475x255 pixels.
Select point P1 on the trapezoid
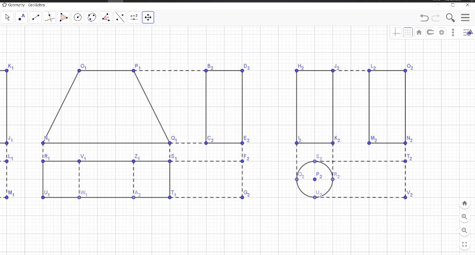(x=134, y=70)
